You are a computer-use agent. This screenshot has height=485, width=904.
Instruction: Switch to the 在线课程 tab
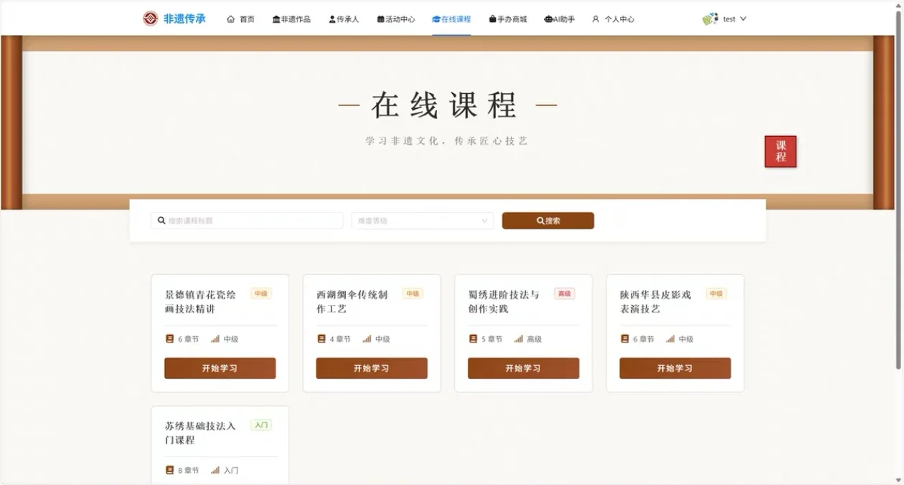pyautogui.click(x=451, y=19)
